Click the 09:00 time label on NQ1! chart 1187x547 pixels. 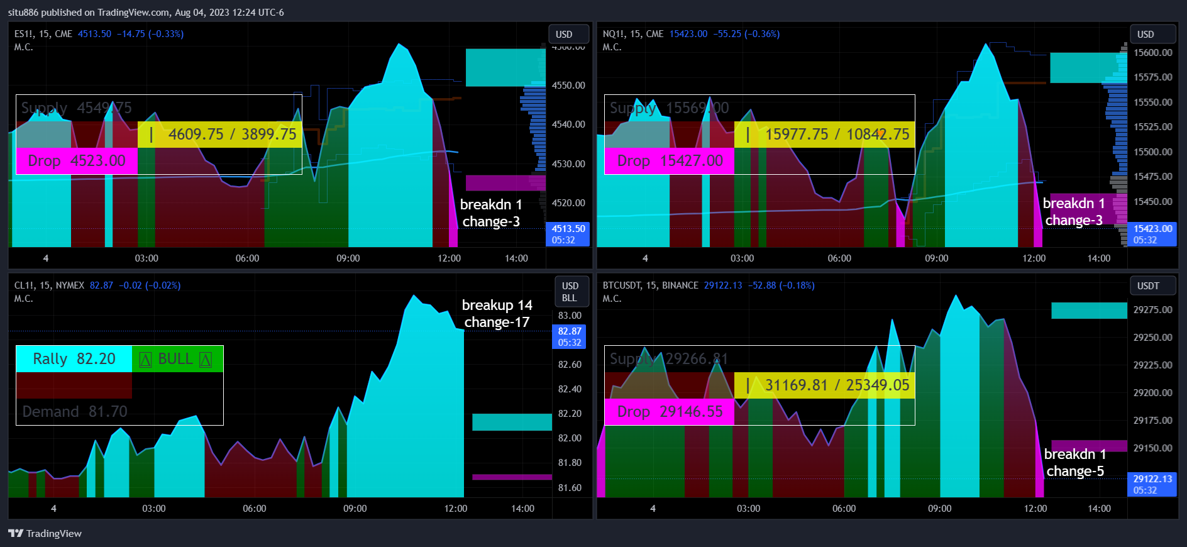coord(937,258)
